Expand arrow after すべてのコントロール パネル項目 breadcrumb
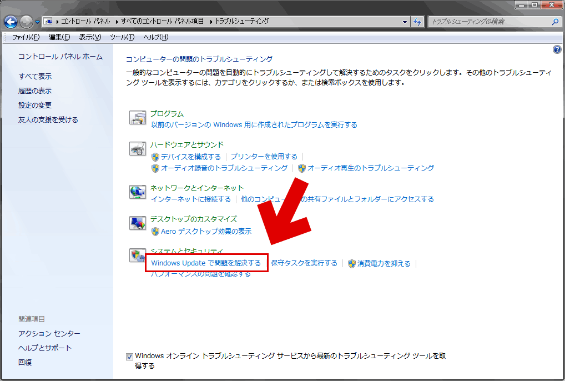The width and height of the screenshot is (565, 381). click(211, 22)
